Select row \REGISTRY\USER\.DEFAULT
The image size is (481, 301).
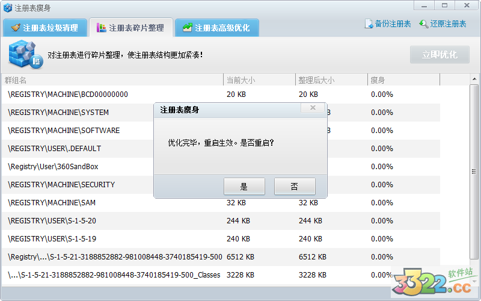(x=221, y=149)
